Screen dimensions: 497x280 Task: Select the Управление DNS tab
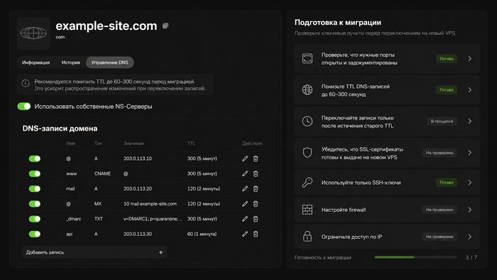[109, 63]
